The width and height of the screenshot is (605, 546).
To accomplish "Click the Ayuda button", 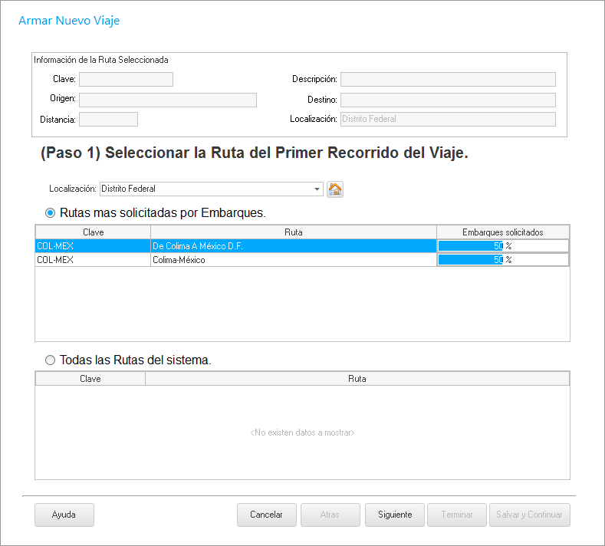I will pos(64,515).
